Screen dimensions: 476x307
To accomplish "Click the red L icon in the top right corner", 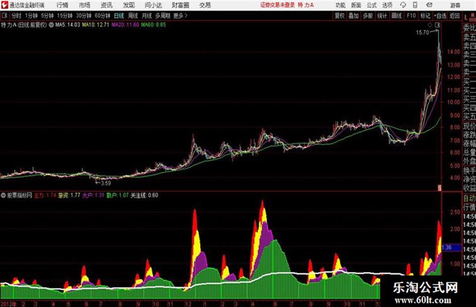I will 466,17.
